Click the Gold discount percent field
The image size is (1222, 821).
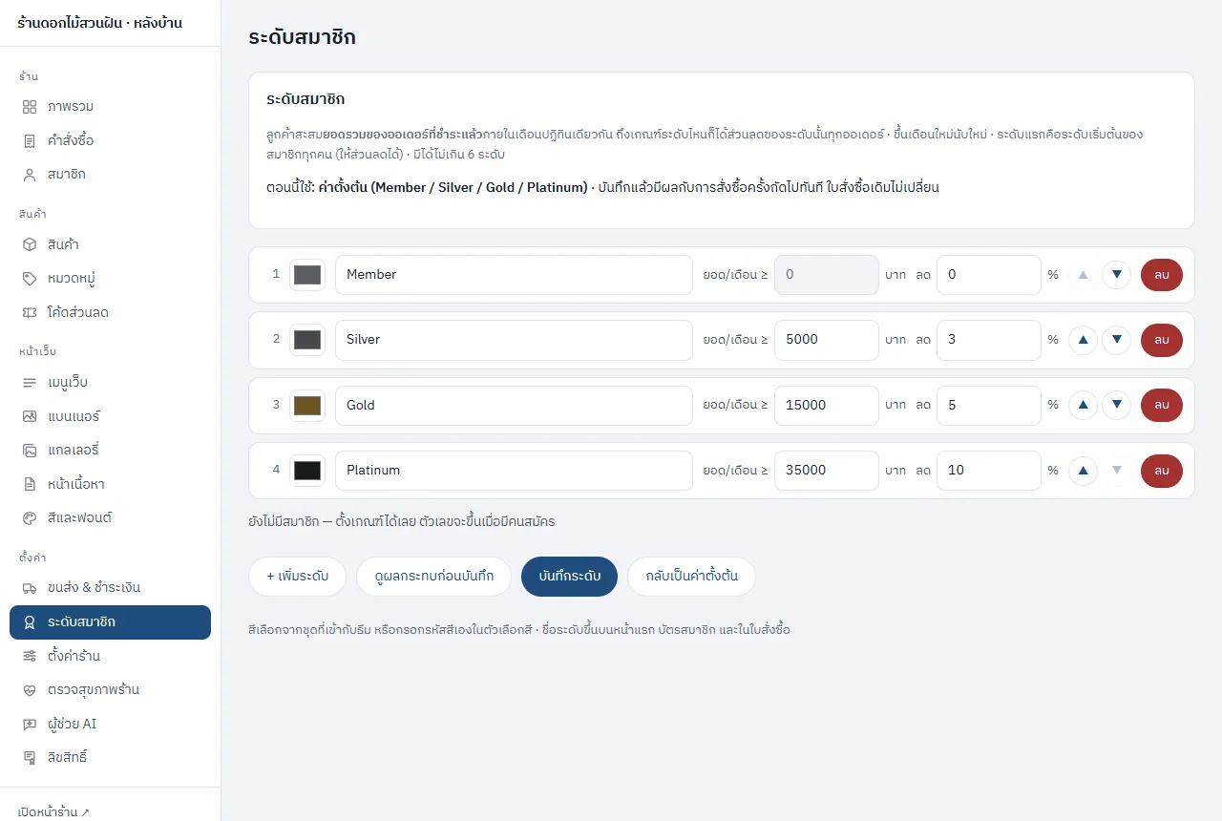[989, 405]
